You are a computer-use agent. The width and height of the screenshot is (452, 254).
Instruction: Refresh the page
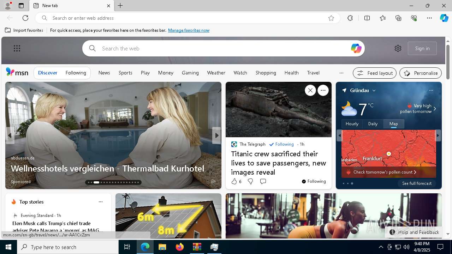(x=25, y=18)
